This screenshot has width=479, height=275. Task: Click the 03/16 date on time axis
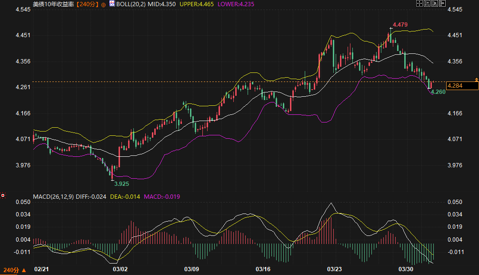point(263,270)
